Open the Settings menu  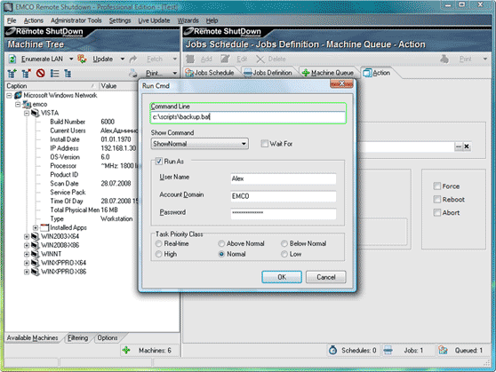click(120, 20)
